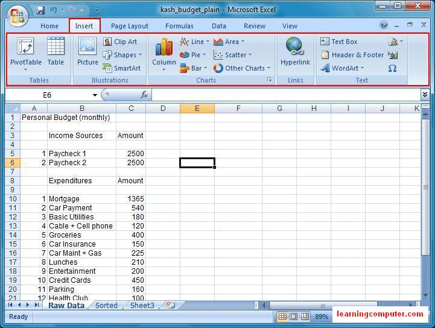Insert a Hyperlink

coord(295,52)
